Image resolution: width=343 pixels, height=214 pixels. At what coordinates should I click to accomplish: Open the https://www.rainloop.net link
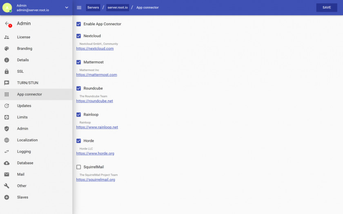pyautogui.click(x=97, y=127)
